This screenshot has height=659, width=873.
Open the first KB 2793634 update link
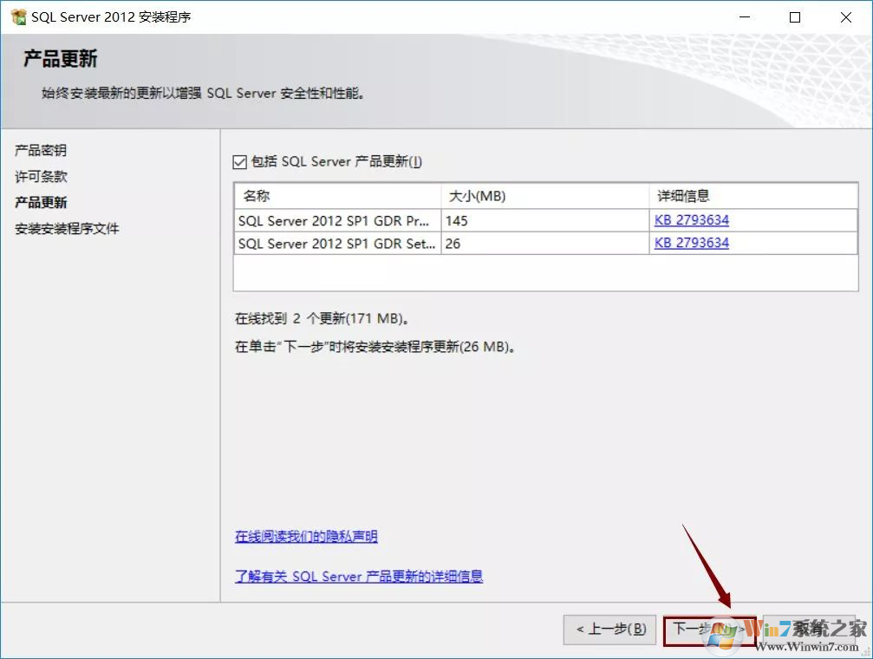(691, 219)
